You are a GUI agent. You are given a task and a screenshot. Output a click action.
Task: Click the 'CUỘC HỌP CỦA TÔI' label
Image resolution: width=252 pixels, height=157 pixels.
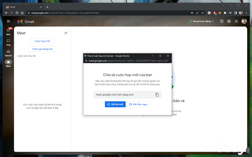26,56
